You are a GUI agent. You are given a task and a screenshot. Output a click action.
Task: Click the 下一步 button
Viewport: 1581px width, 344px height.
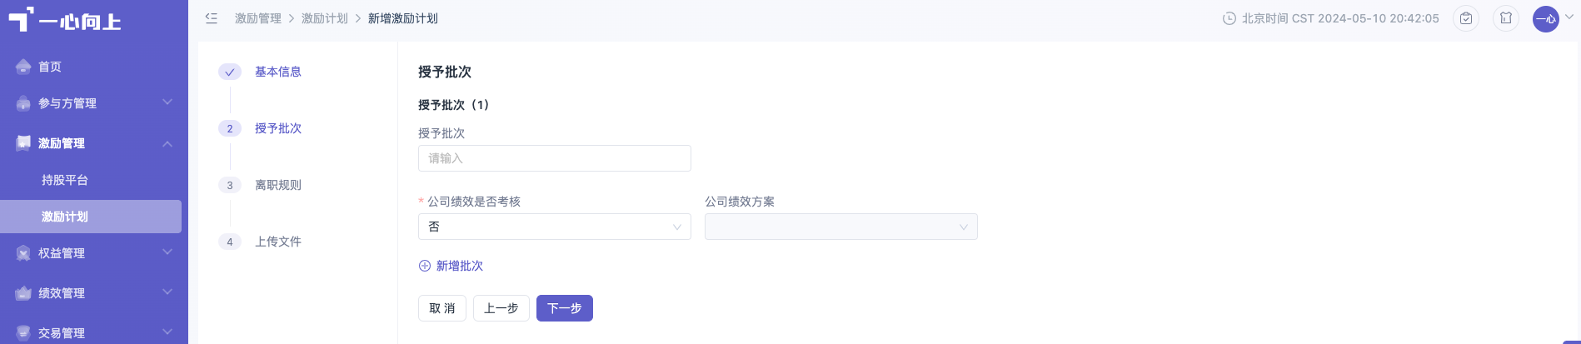565,308
